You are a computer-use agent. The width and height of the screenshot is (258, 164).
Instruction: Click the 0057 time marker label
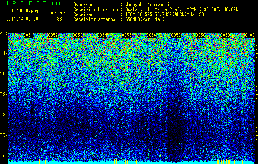[x=176, y=35]
